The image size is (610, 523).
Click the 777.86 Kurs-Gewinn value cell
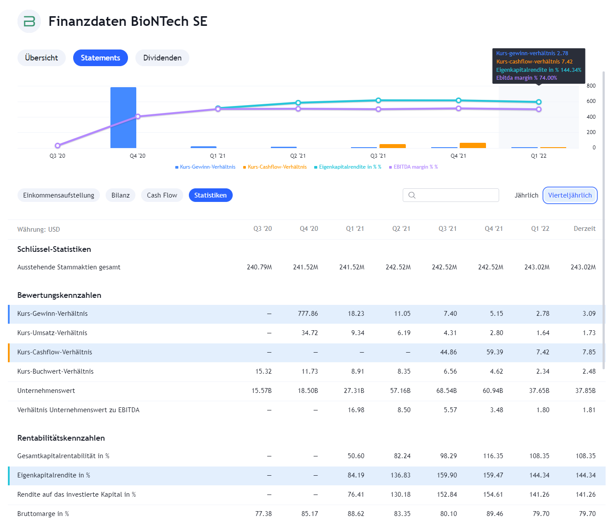click(308, 314)
